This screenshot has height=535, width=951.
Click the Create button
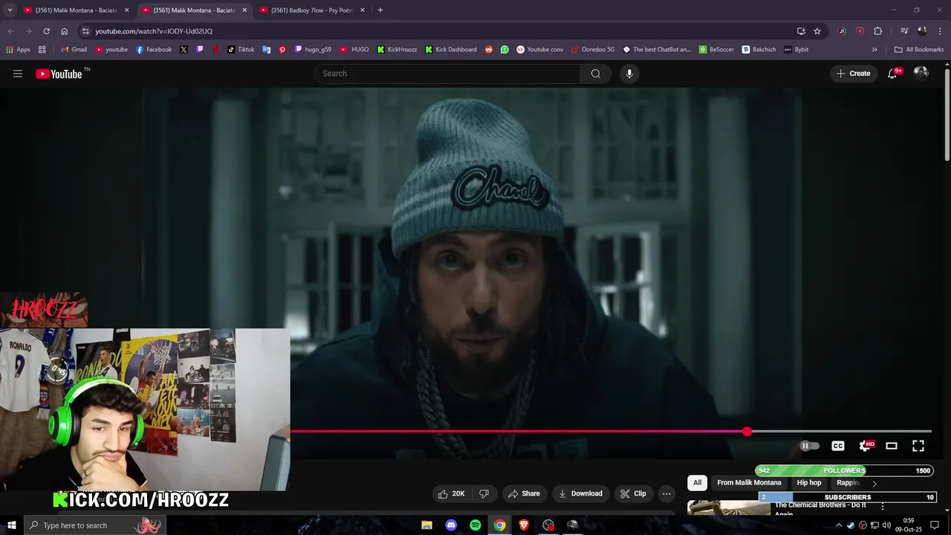[x=854, y=74]
